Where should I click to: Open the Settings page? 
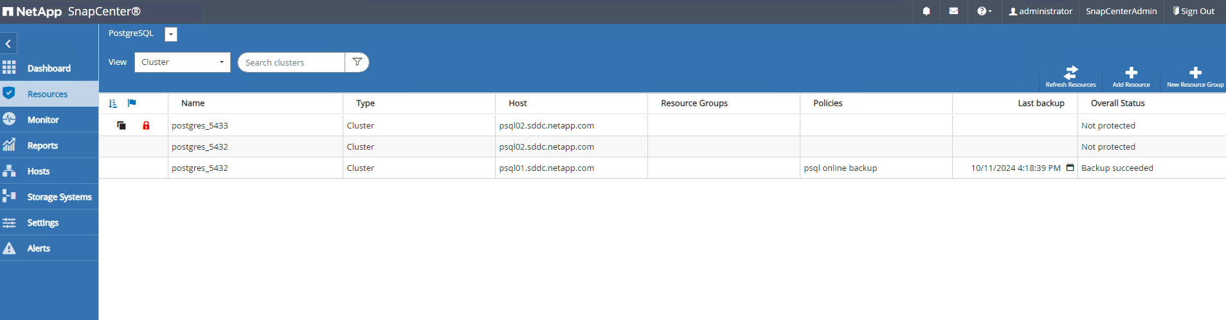(49, 222)
